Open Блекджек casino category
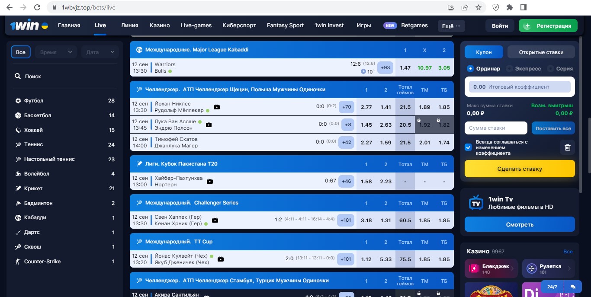The width and height of the screenshot is (591, 297). [491, 268]
